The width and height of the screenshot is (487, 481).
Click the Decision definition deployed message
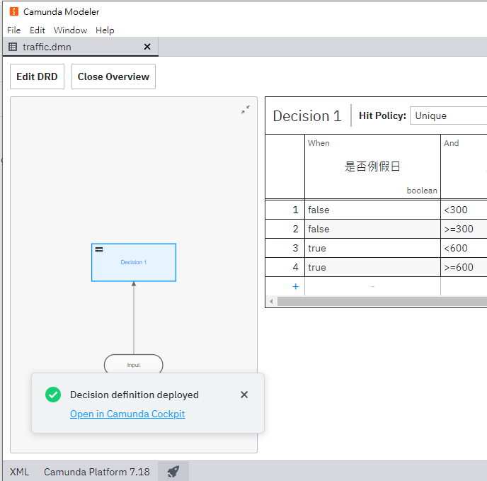tap(134, 395)
